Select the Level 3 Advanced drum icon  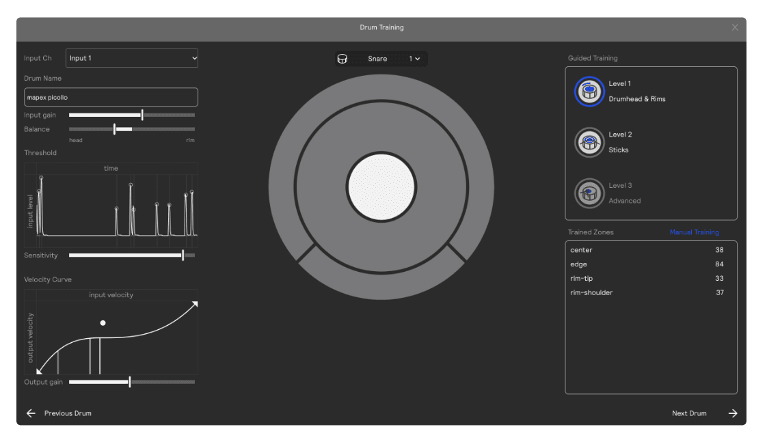coord(589,193)
